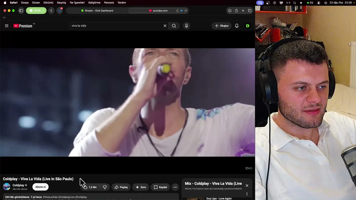Open the YouTube account avatar menu

[248, 26]
